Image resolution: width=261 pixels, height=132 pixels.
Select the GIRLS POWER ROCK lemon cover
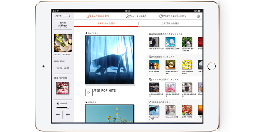(x=187, y=65)
